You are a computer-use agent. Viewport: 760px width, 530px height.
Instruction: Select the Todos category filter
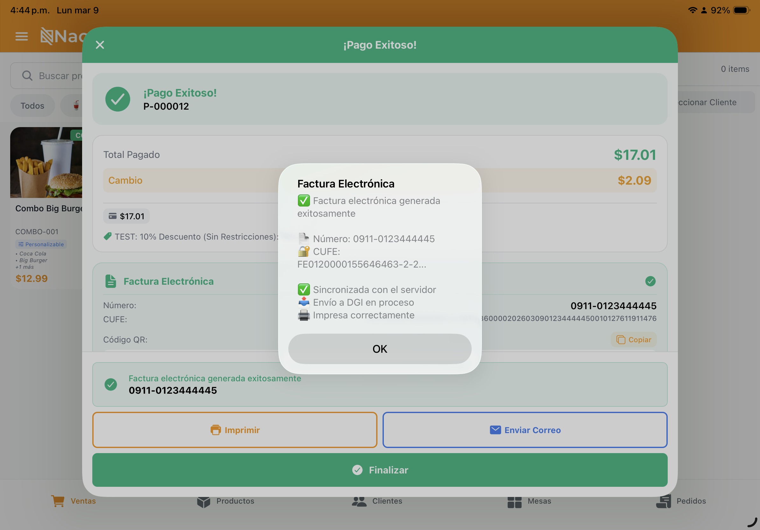point(32,106)
